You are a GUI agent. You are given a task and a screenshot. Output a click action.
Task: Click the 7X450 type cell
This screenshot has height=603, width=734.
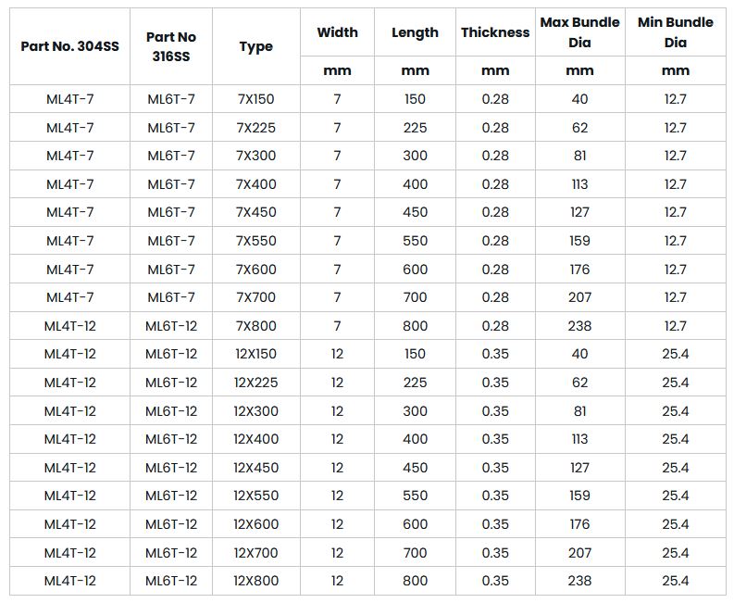[255, 212]
